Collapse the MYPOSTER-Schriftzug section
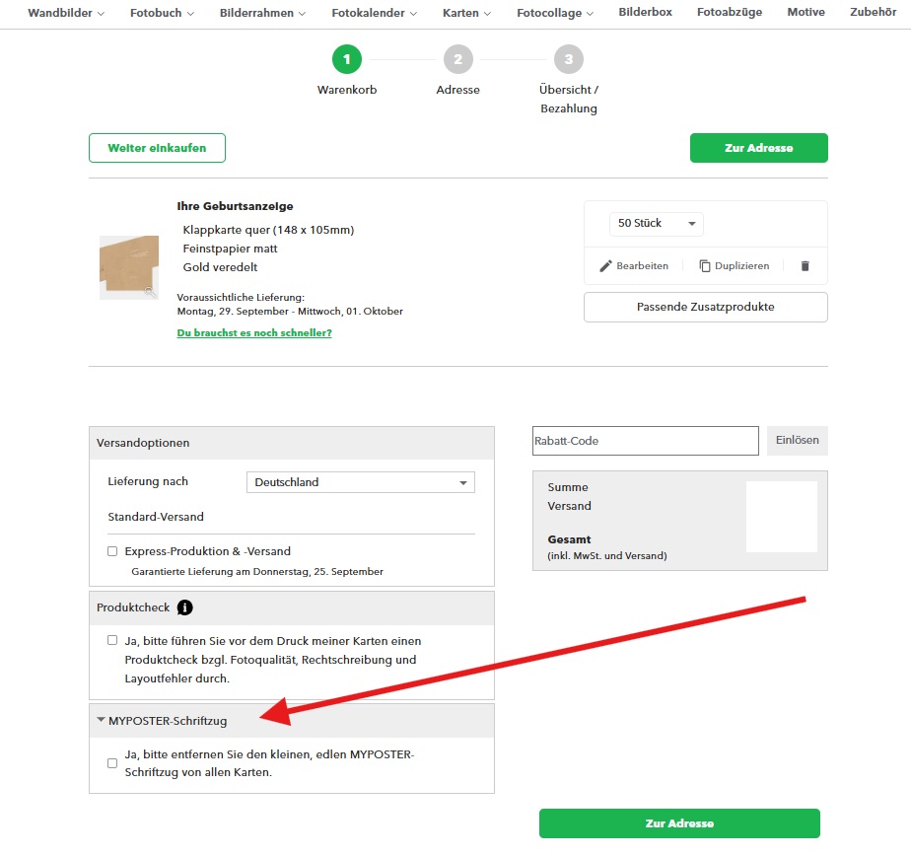The width and height of the screenshot is (911, 856). 102,720
